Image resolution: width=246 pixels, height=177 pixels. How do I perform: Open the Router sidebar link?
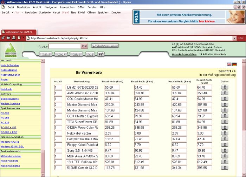(4, 80)
